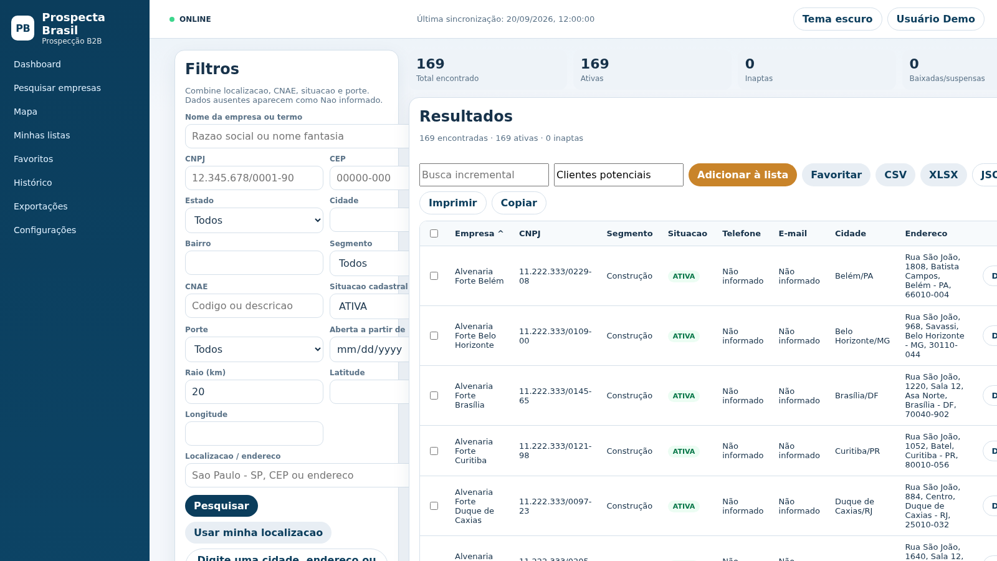
Task: Focus the Raio (km) field
Action: point(254,391)
